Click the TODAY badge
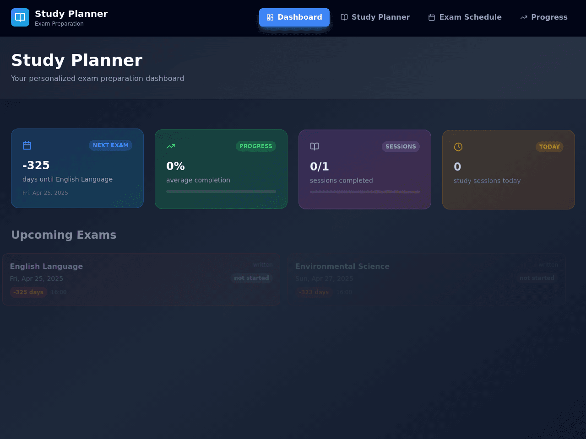Screen dimensions: 586x439 [x=549, y=147]
